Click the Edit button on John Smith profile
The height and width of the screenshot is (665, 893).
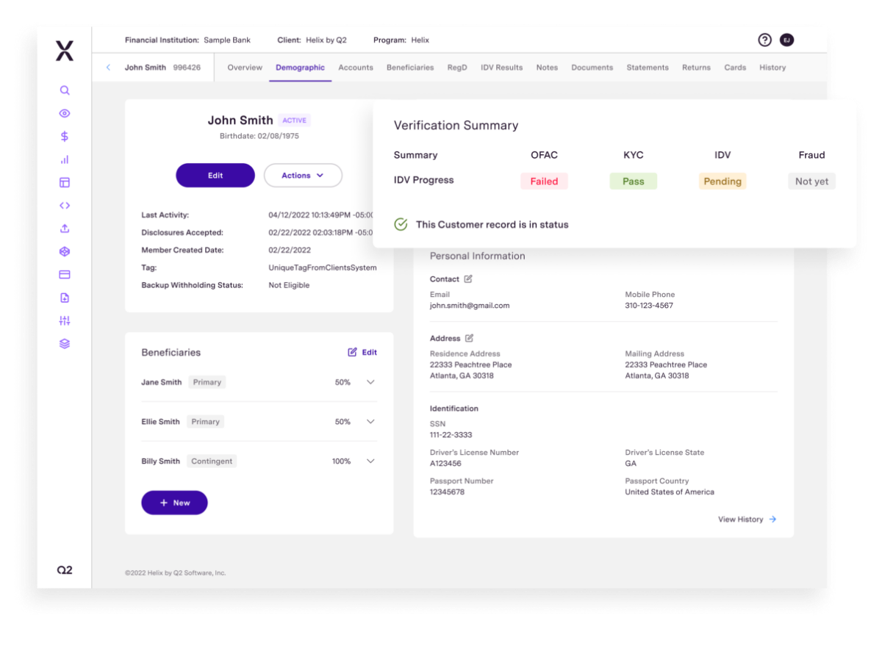(215, 176)
